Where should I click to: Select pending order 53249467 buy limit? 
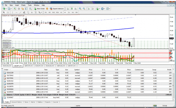88,98
